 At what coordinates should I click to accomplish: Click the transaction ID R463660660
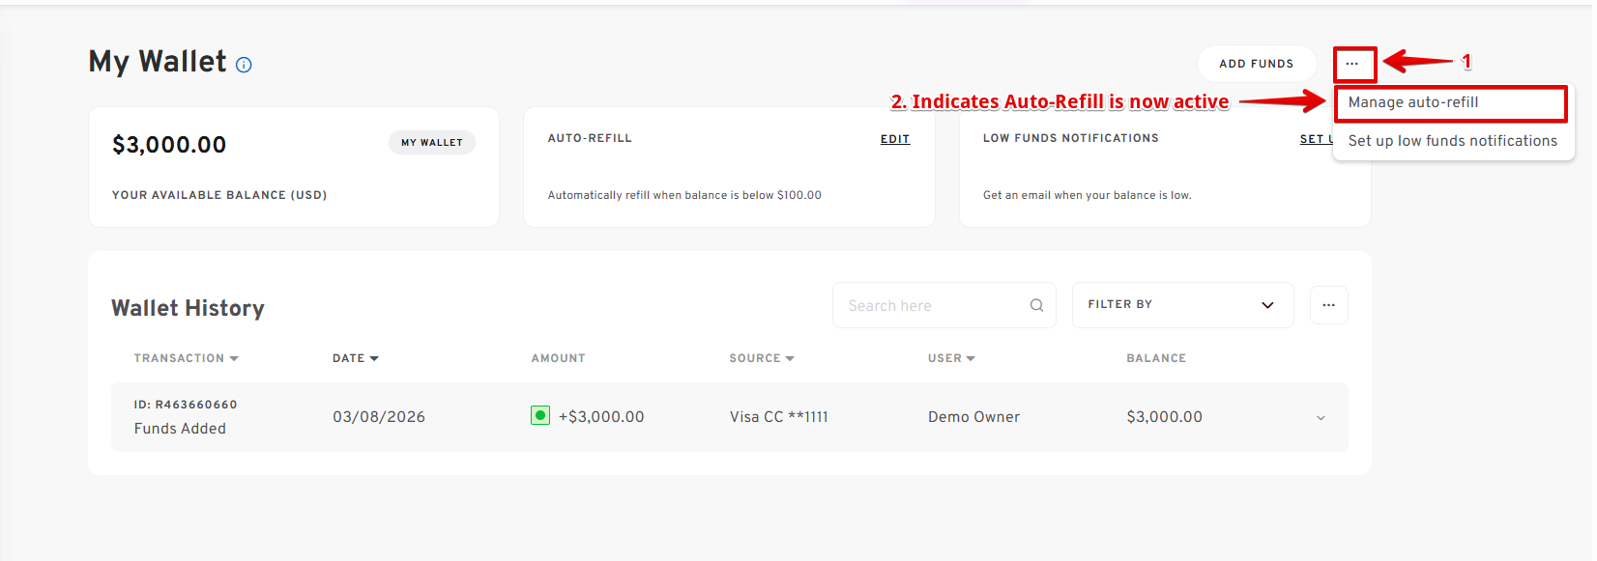(186, 405)
